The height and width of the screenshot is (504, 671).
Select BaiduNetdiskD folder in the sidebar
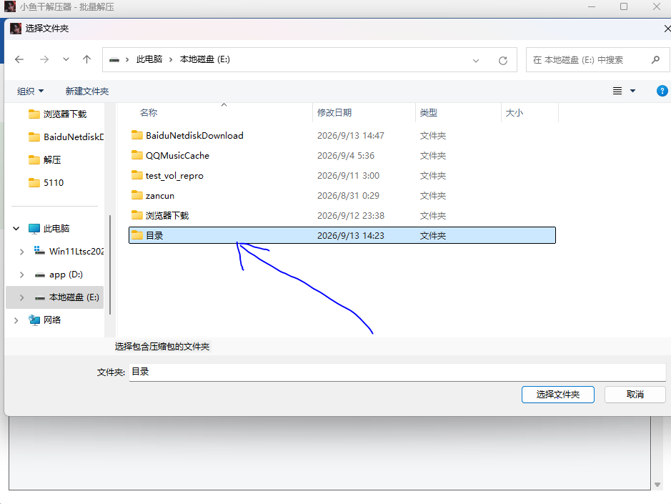[x=66, y=137]
